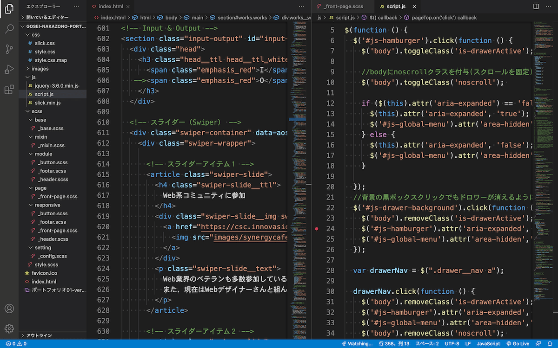This screenshot has width=558, height=348.
Task: Collapse the mixin folder
Action: click(53, 137)
